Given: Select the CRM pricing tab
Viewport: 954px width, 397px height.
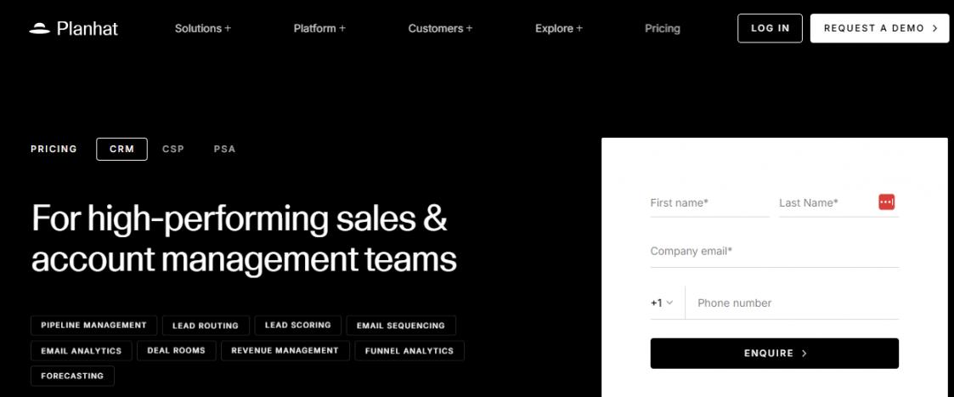Looking at the screenshot, I should tap(121, 149).
